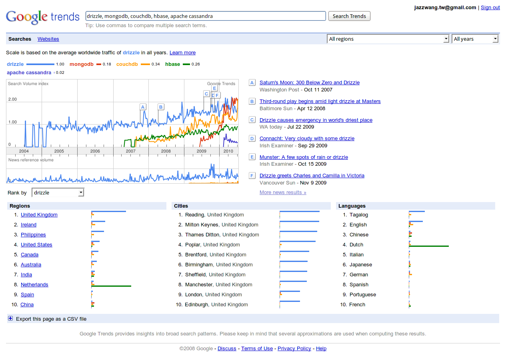Click the Export this page as CSV text
This screenshot has width=506, height=361.
point(51,319)
